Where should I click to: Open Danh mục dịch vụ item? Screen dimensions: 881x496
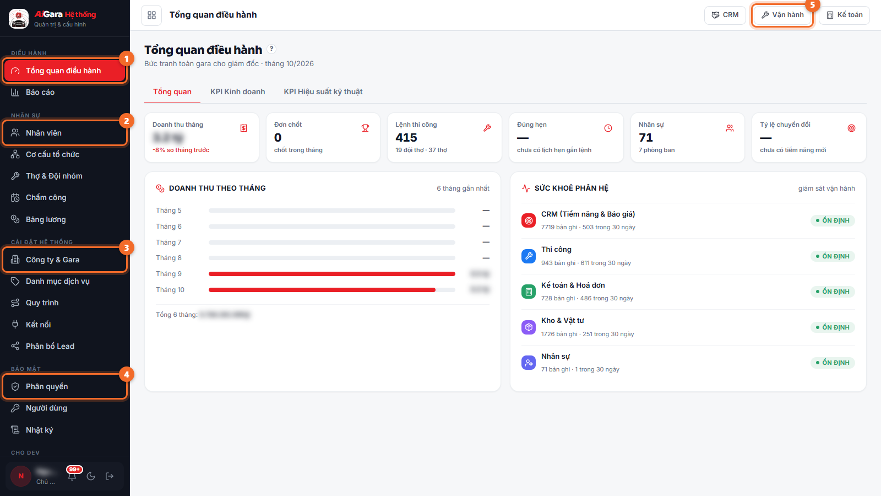point(65,282)
